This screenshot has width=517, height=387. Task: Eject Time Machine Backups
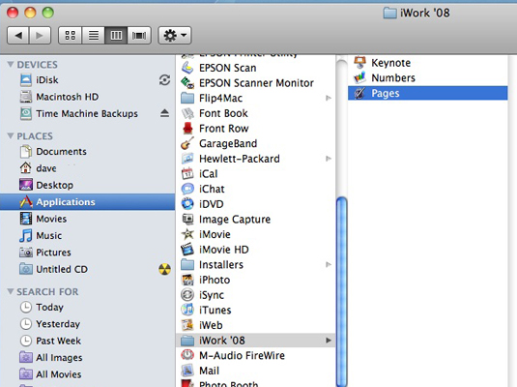164,113
